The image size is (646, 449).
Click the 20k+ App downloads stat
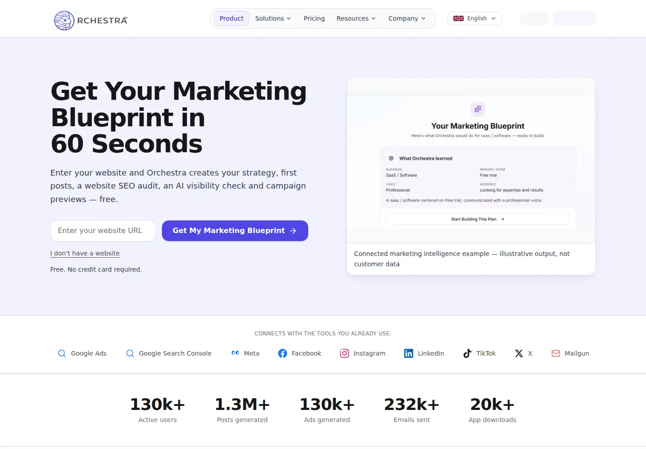click(x=493, y=410)
